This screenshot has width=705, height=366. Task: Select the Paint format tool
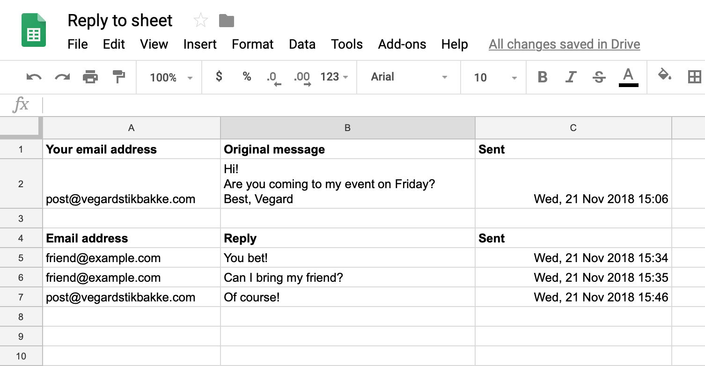pos(118,77)
